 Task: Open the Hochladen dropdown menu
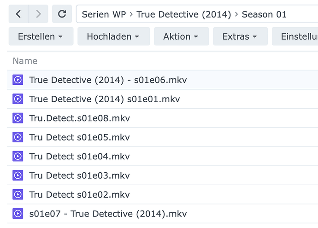113,36
